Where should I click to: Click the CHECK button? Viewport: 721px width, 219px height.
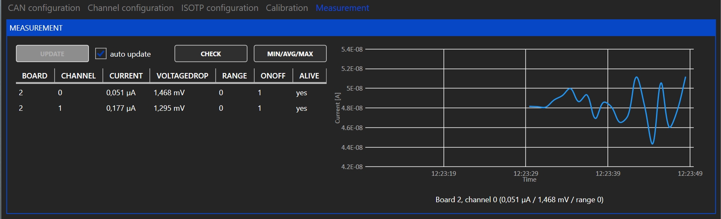[211, 54]
